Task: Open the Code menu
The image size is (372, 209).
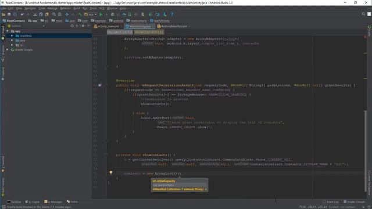Action: (x=42, y=8)
